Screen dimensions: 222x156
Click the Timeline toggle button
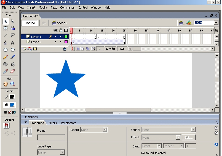click(x=30, y=23)
